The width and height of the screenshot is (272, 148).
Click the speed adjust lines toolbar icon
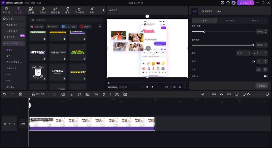click(104, 94)
